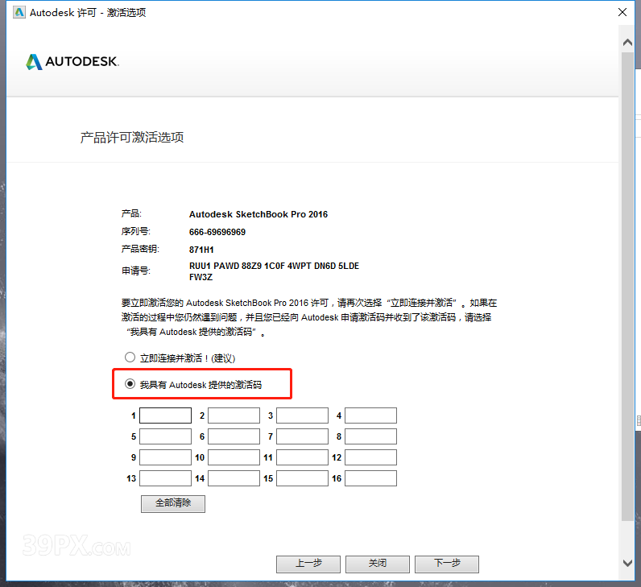Click the heading 产品许可激活选项

(131, 138)
